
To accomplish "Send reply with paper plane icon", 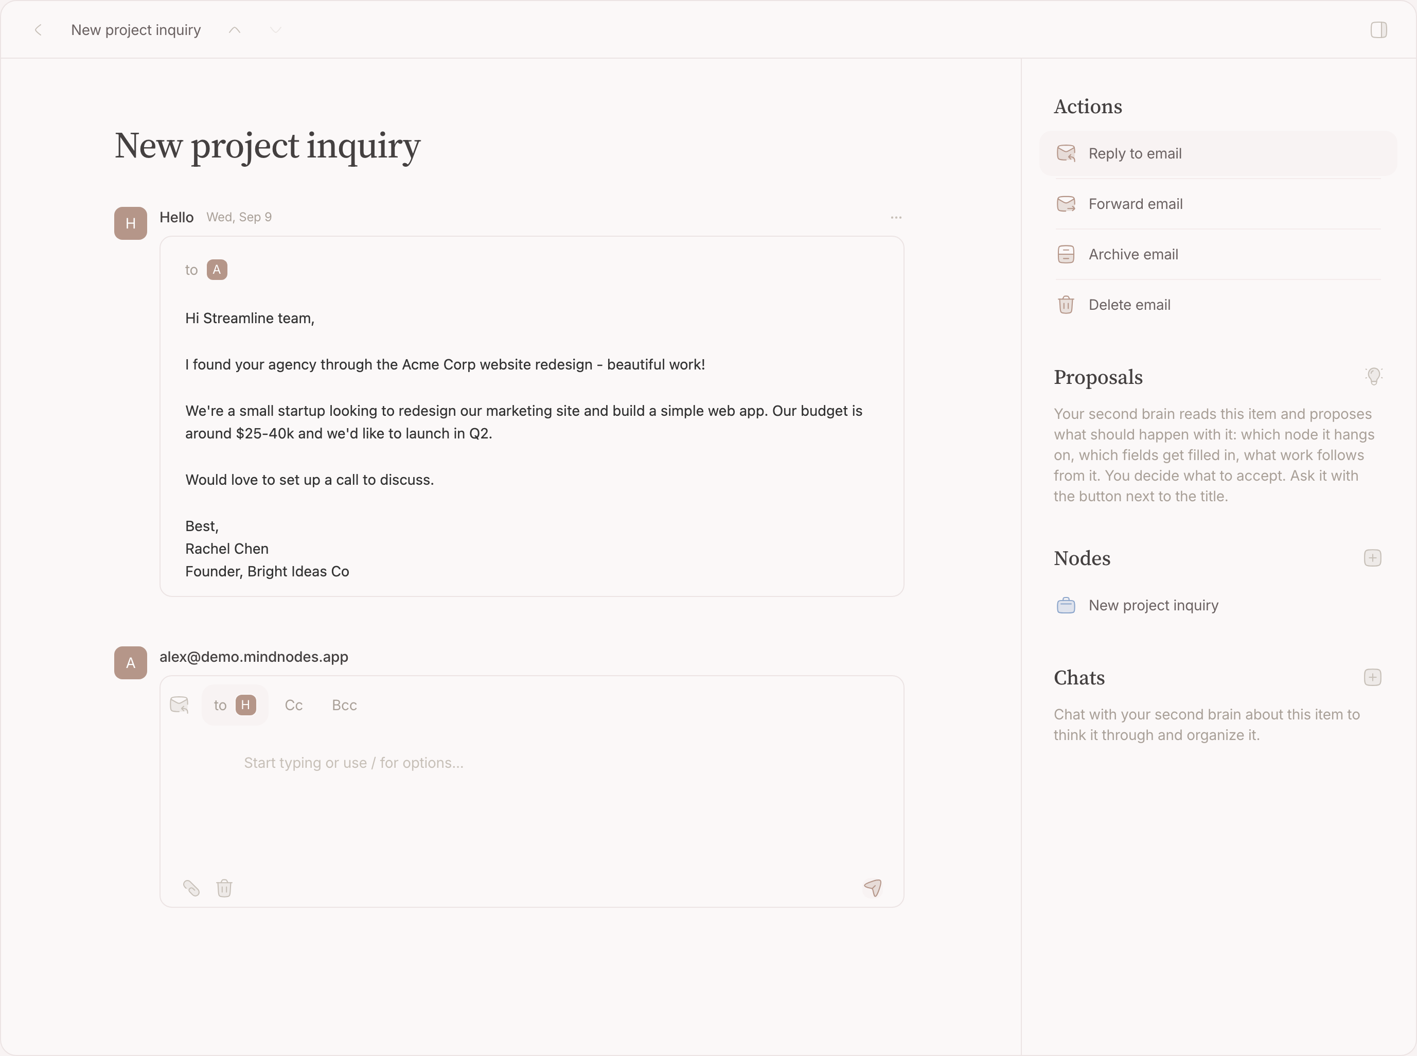I will (x=873, y=888).
